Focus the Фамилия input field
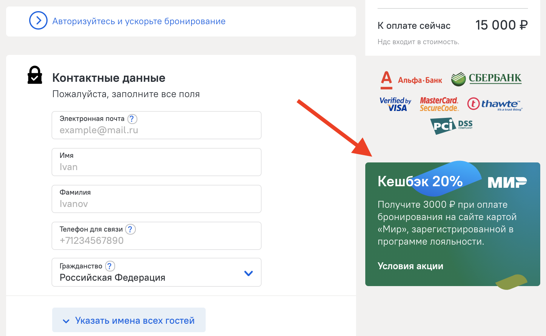 157,204
